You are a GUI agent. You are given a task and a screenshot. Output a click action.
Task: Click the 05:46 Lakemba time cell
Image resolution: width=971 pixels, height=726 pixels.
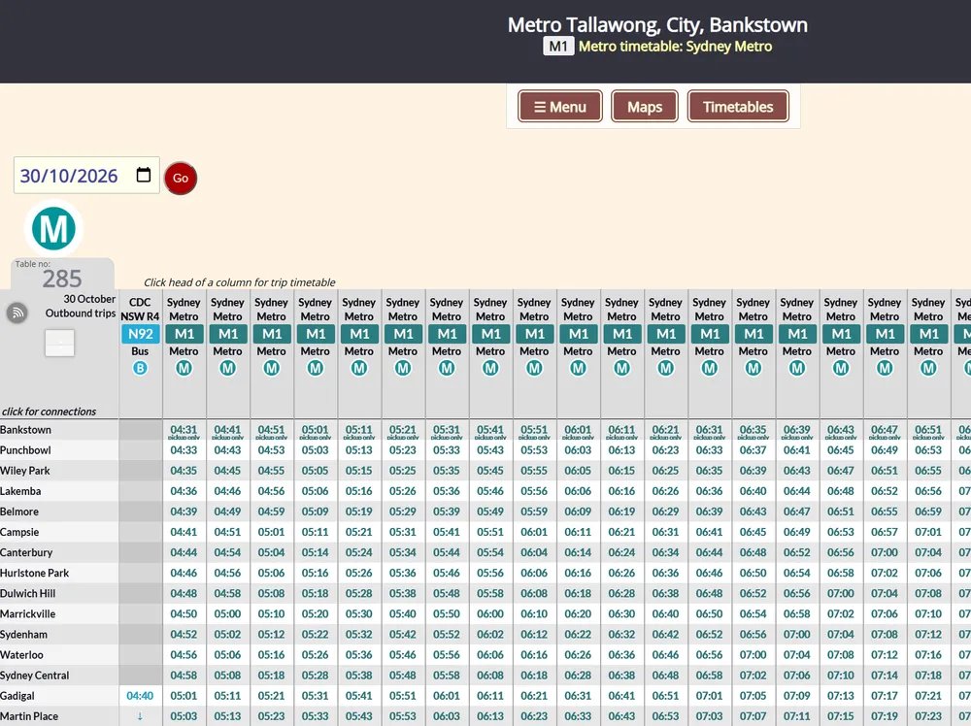(x=490, y=491)
